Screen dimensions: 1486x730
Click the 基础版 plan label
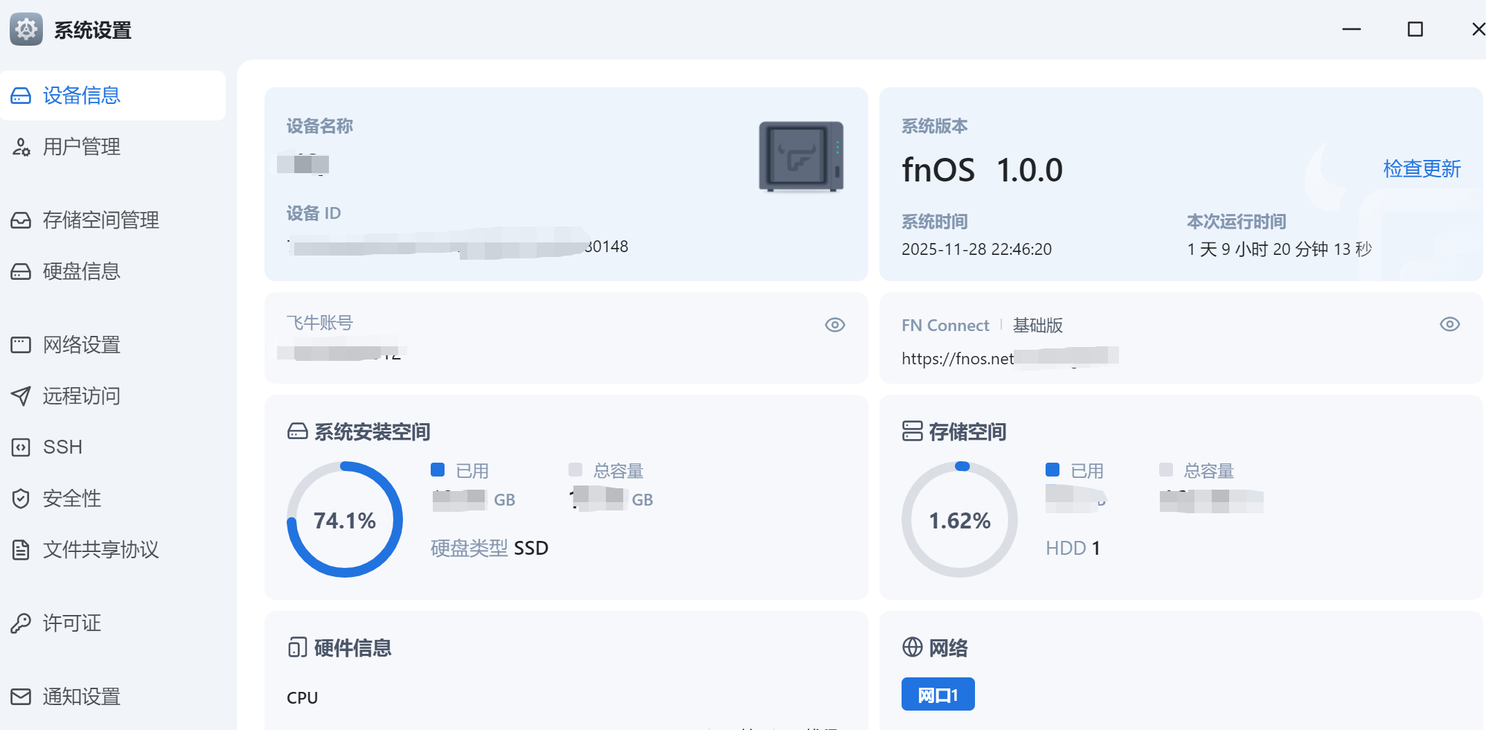[1038, 326]
